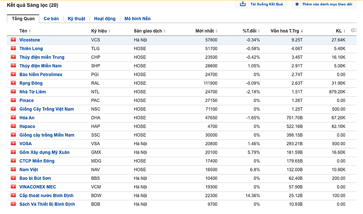Screen dimensions: 363x214
Task: Click the change value 5.79%
Action: coord(254,152)
